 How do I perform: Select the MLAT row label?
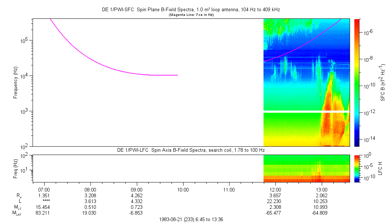[x=17, y=213]
